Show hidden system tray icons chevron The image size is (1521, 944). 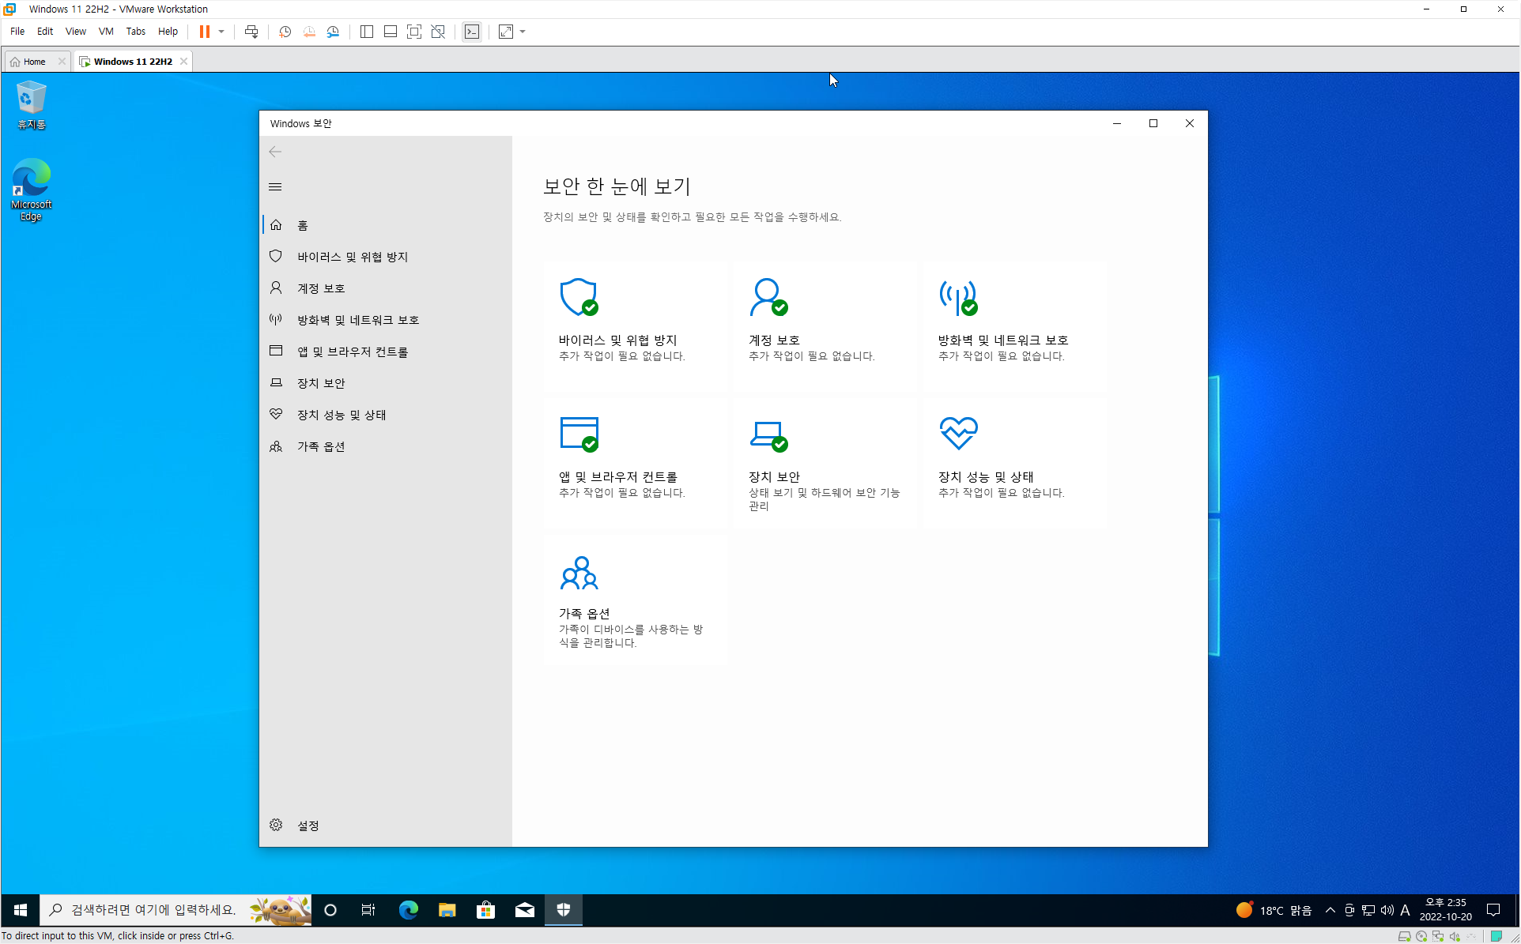pyautogui.click(x=1330, y=910)
